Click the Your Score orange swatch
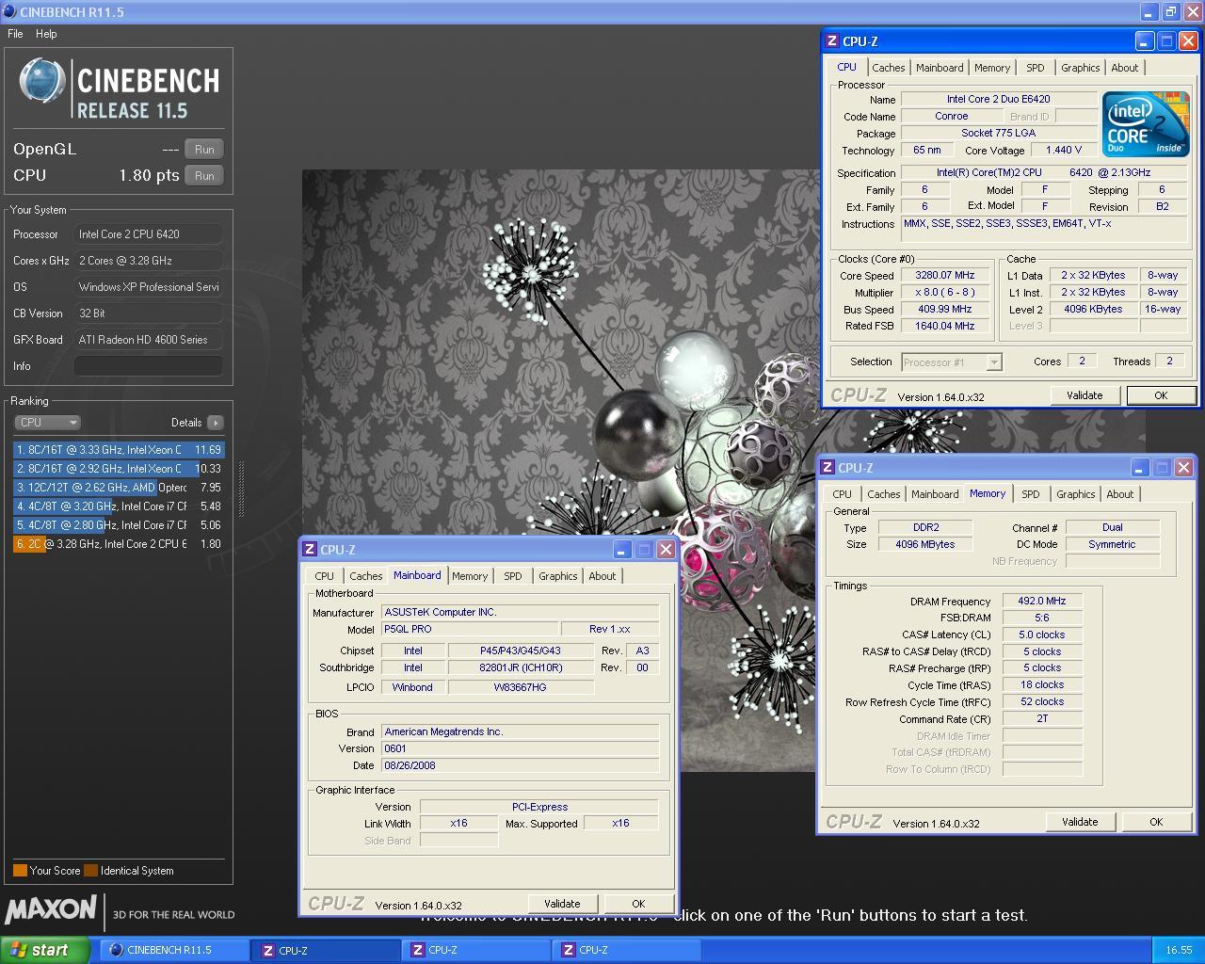This screenshot has height=964, width=1205. (20, 871)
